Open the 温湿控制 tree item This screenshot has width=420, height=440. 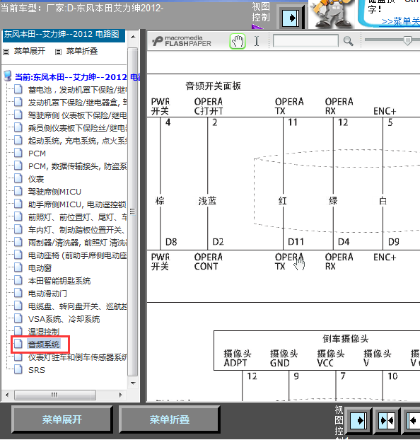[x=44, y=331]
